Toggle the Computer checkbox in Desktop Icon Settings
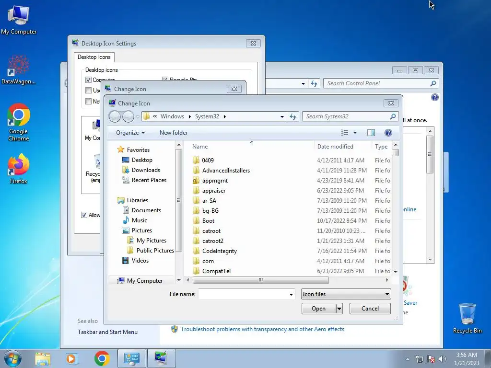The image size is (491, 368). pos(88,80)
